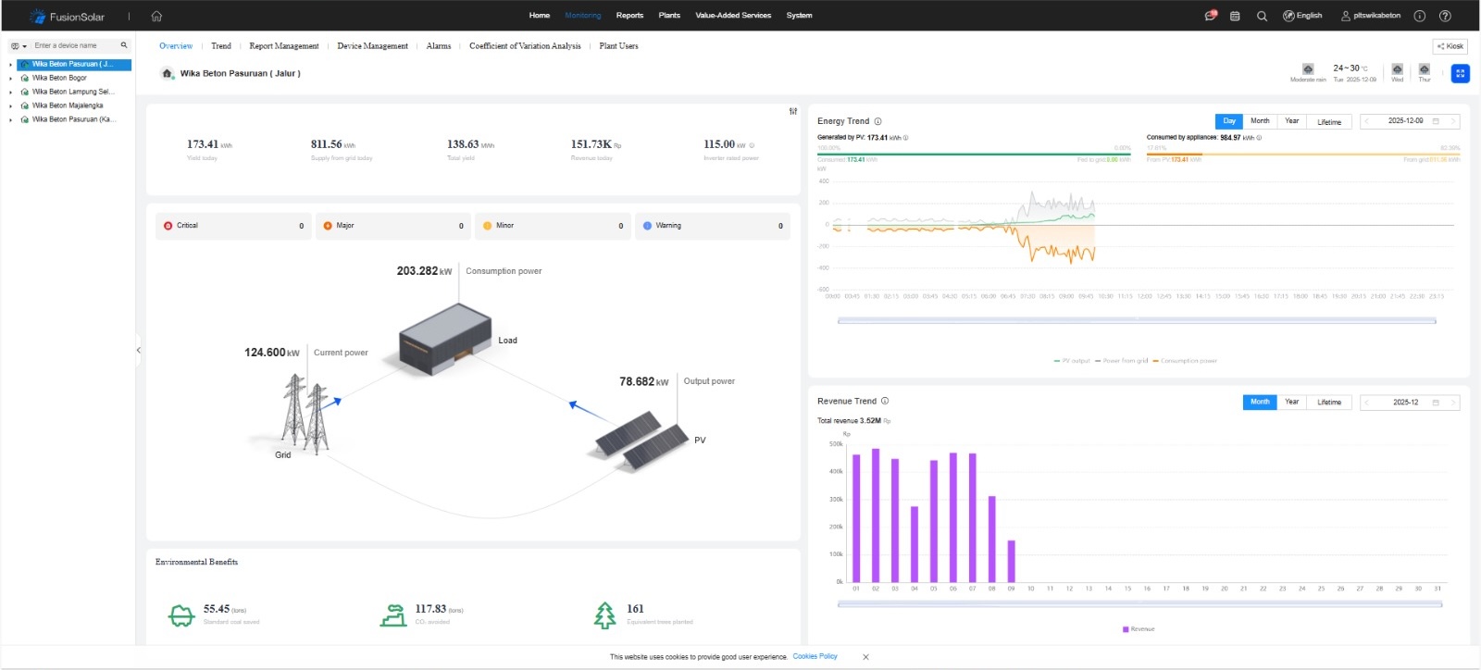Open the message notifications icon

(1210, 16)
